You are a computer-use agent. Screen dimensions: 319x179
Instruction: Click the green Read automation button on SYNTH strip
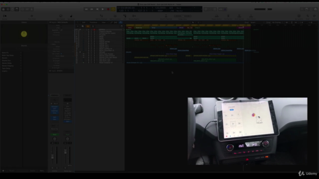(54, 135)
